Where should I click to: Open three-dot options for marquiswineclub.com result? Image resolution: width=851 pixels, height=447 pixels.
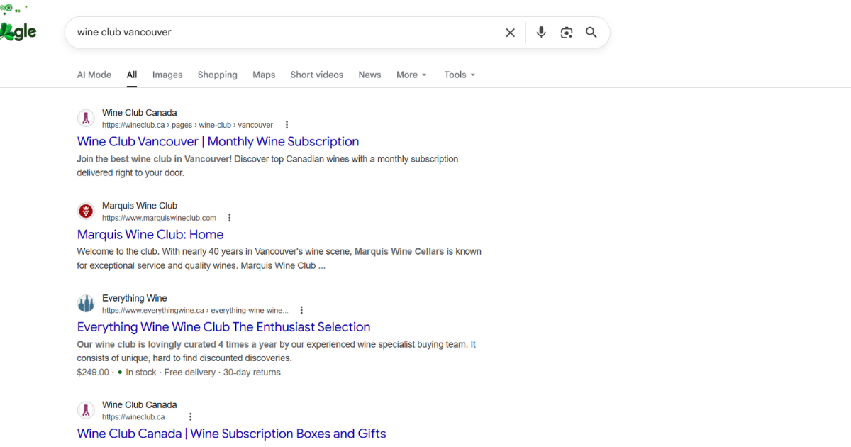[x=229, y=218]
